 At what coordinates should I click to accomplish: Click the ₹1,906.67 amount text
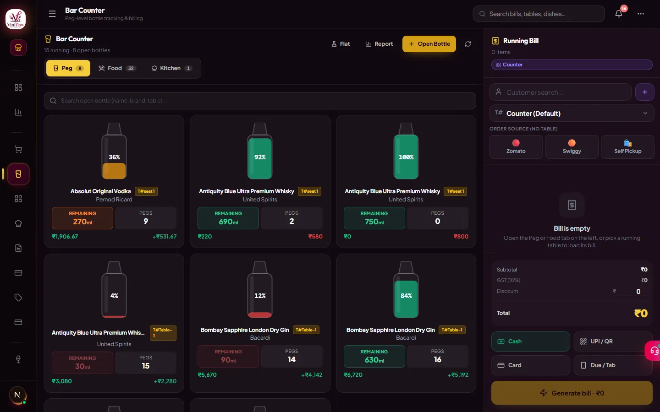coord(65,237)
